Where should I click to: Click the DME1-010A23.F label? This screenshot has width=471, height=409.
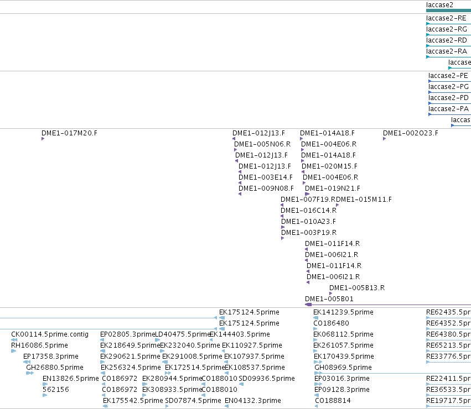(308, 222)
